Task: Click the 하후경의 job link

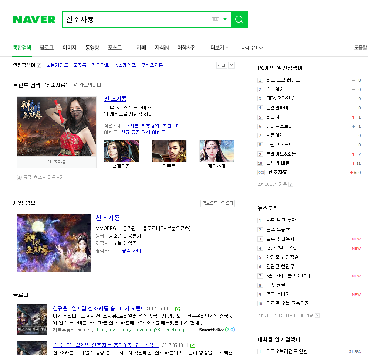Action: (150, 126)
